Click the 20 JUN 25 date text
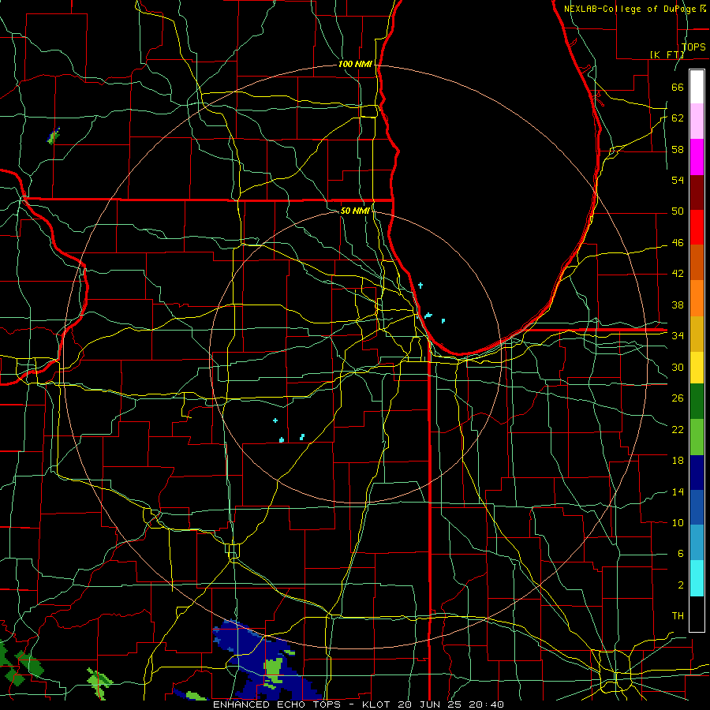Viewport: 710px width, 710px height. [431, 704]
